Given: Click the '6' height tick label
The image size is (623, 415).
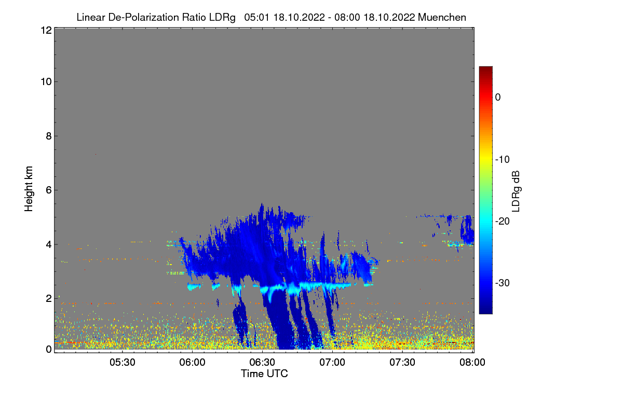Looking at the screenshot, I should click(x=48, y=190).
